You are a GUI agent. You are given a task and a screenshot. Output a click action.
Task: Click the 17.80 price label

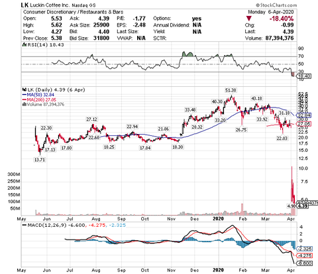pos(66,148)
